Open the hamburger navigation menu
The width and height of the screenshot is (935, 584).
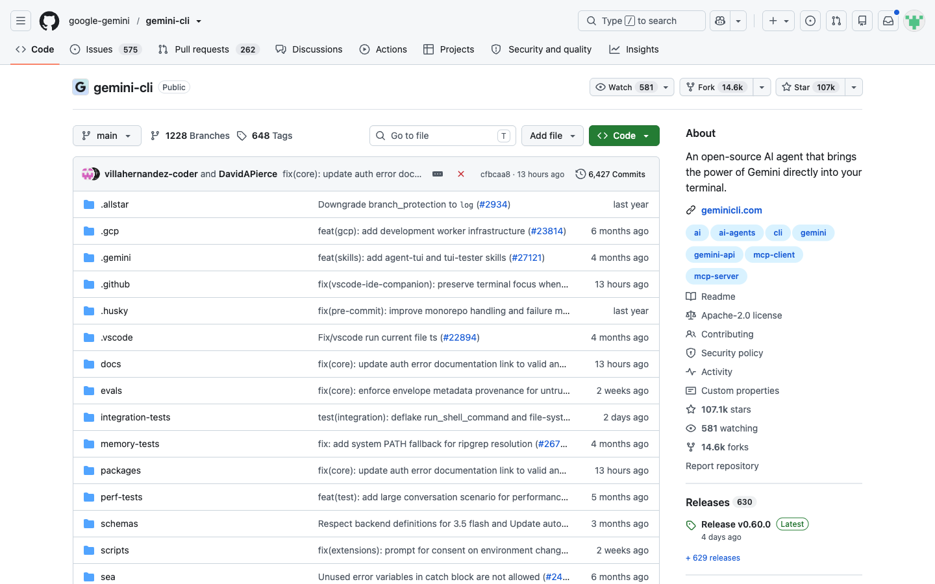click(21, 21)
